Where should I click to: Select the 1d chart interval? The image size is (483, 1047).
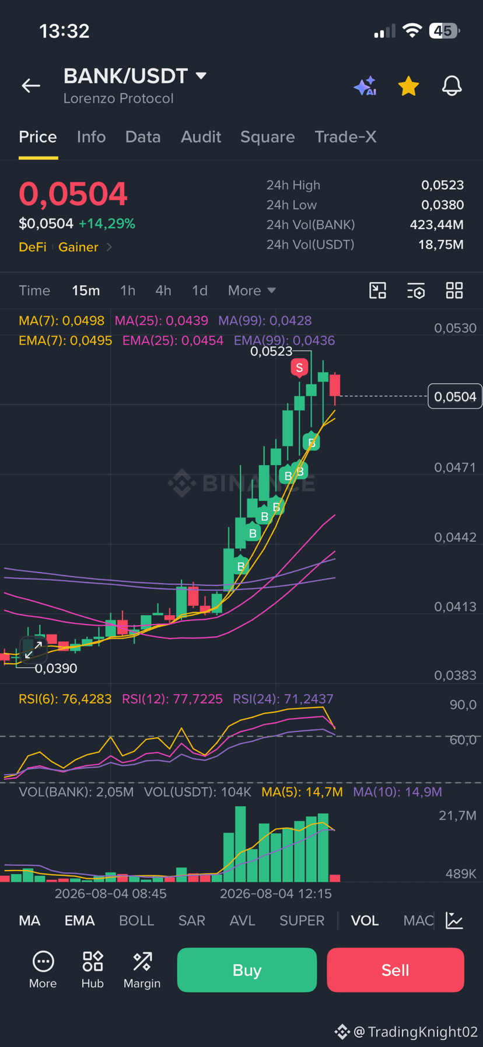[x=199, y=290]
